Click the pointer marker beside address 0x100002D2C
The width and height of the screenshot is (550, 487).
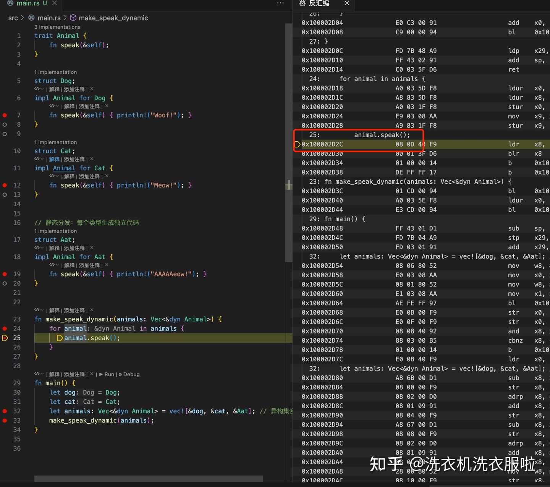298,144
